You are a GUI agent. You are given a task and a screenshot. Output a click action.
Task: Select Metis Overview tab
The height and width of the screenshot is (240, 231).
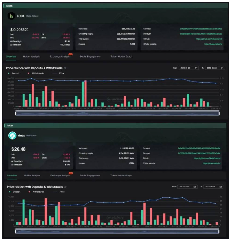pos(12,176)
